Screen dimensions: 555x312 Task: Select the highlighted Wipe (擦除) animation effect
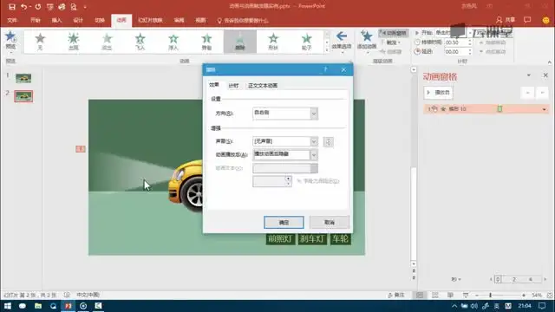point(240,41)
